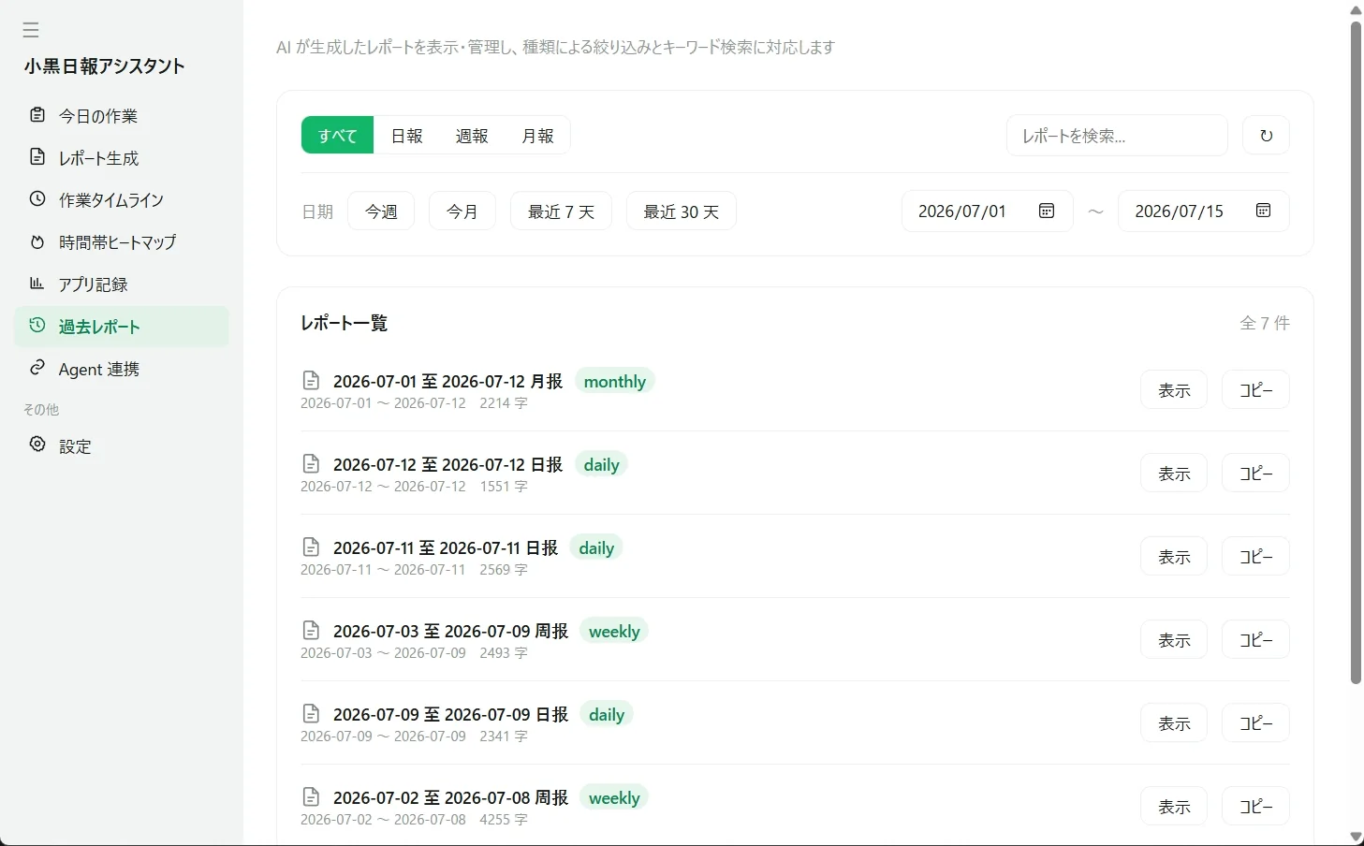
Task: Click コピー for the 2026-07-11 日报
Action: pos(1255,557)
